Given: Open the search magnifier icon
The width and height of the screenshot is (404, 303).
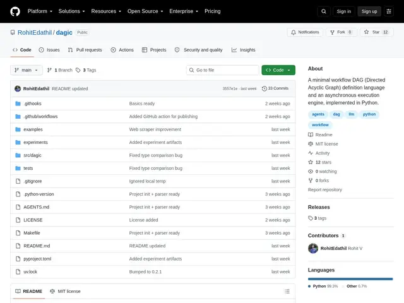Looking at the screenshot, I should tap(324, 11).
